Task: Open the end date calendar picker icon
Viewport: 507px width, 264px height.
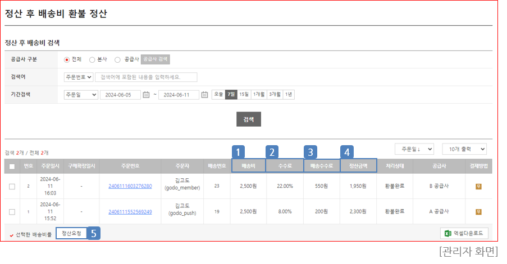Action: coord(205,95)
